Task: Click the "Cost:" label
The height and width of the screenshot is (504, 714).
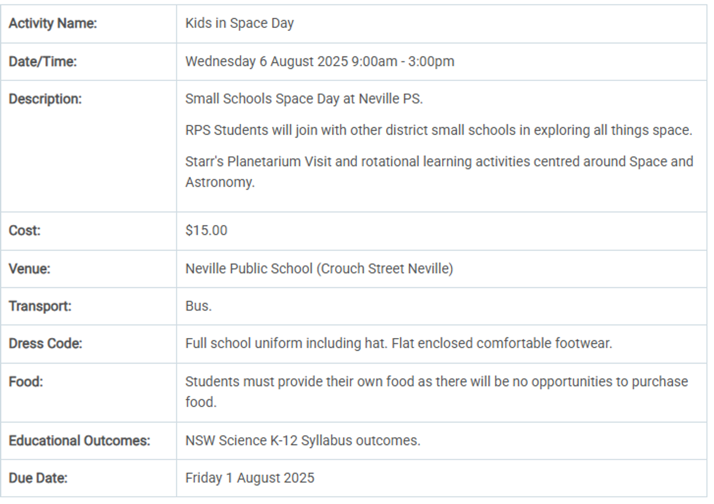Action: (24, 230)
